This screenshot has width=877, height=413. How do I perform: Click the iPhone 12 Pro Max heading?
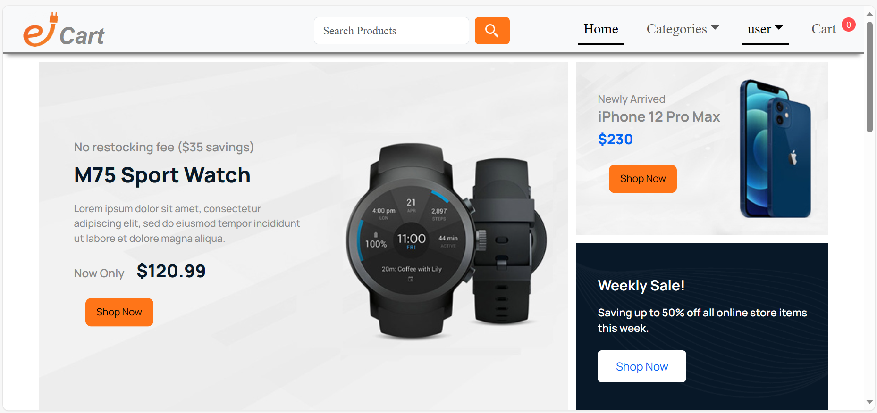659,117
